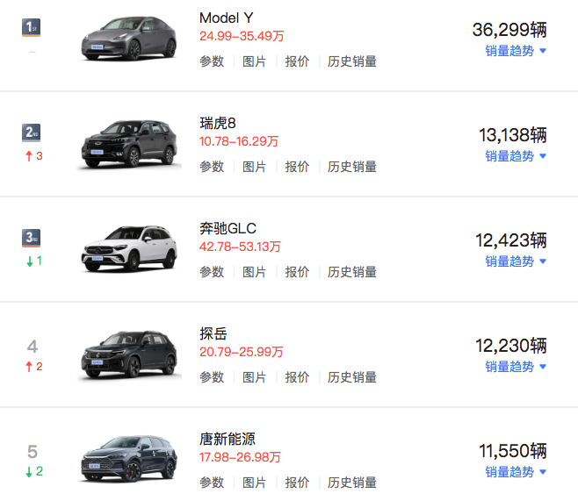Open the Model Y car thumbnail
Screen dimensions: 578x501
pyautogui.click(x=128, y=39)
